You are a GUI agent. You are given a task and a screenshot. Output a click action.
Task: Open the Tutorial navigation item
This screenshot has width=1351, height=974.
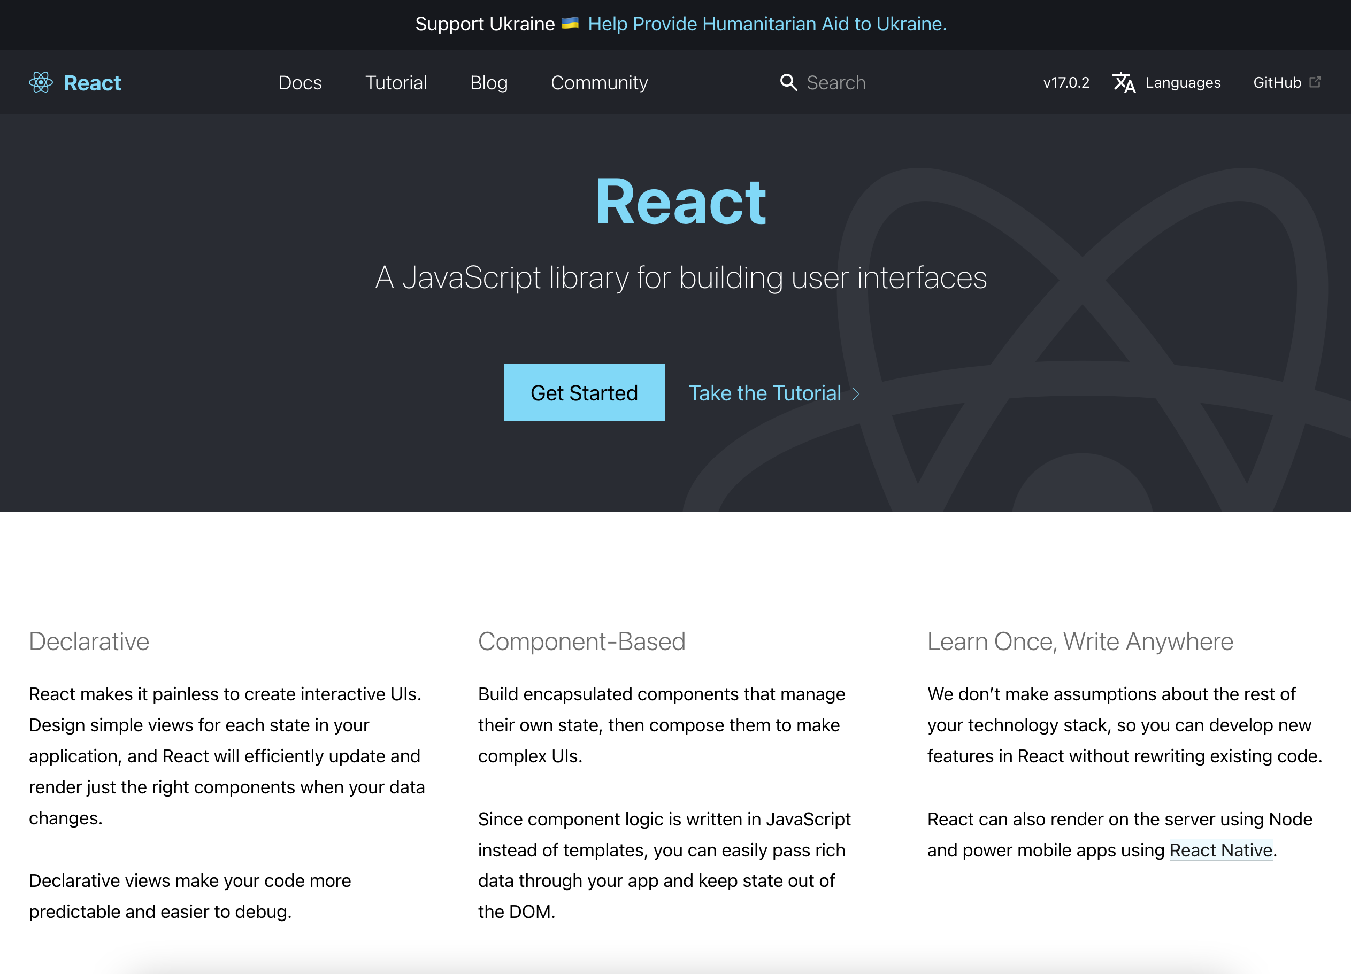[x=396, y=83]
